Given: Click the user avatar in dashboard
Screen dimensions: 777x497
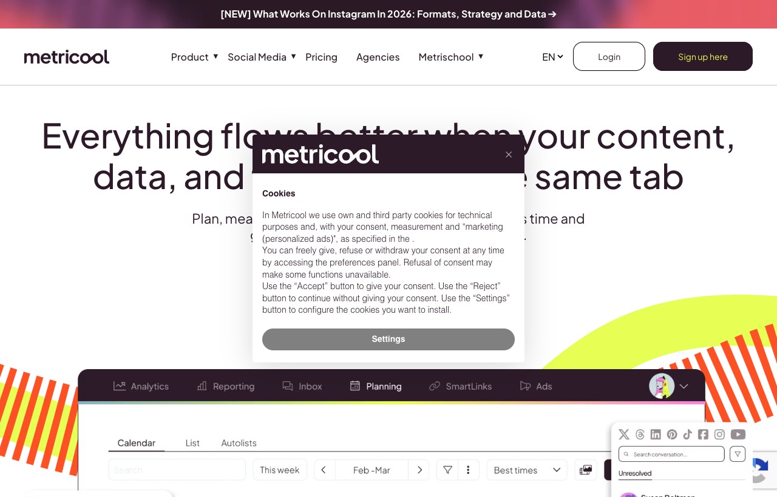Looking at the screenshot, I should [662, 386].
